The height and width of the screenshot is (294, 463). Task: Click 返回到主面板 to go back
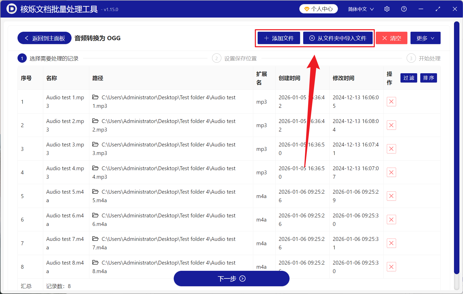(44, 38)
